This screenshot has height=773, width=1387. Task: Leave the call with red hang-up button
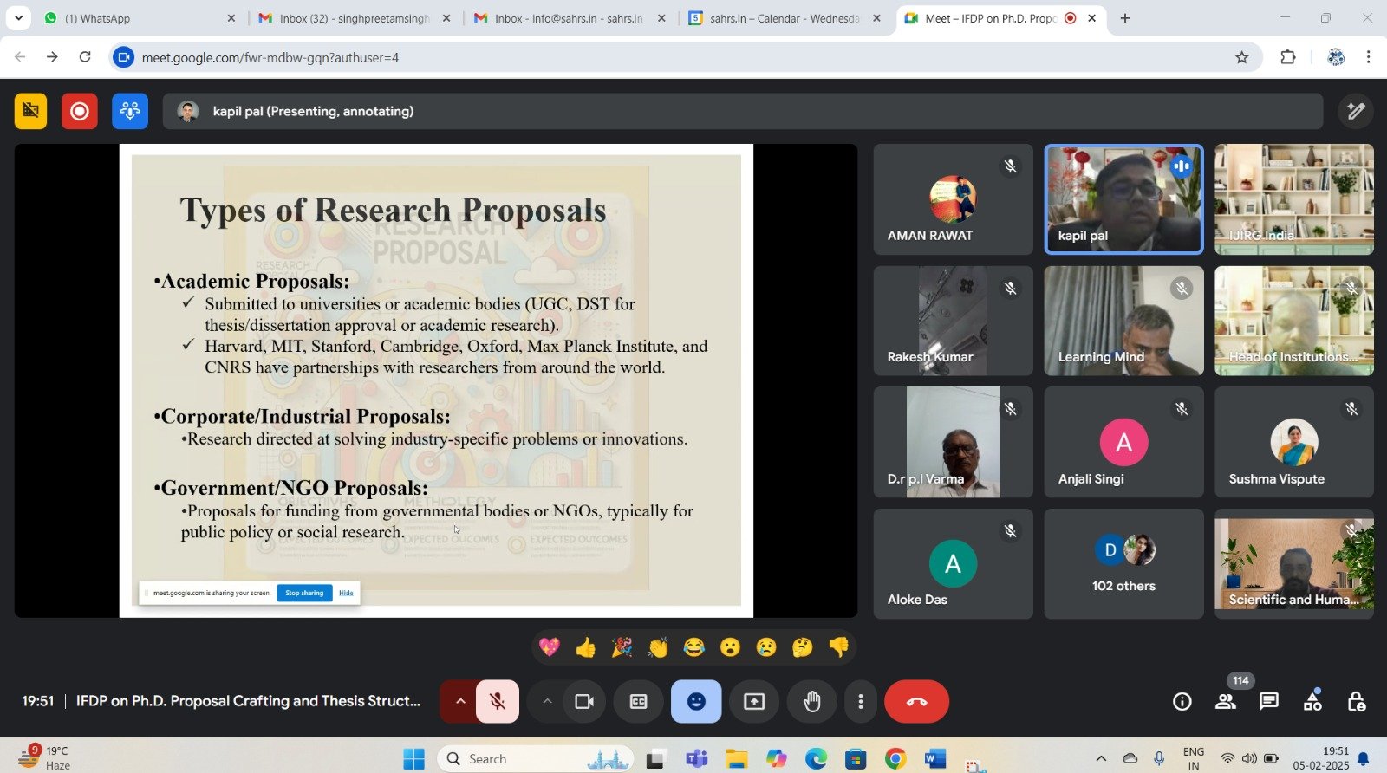916,702
